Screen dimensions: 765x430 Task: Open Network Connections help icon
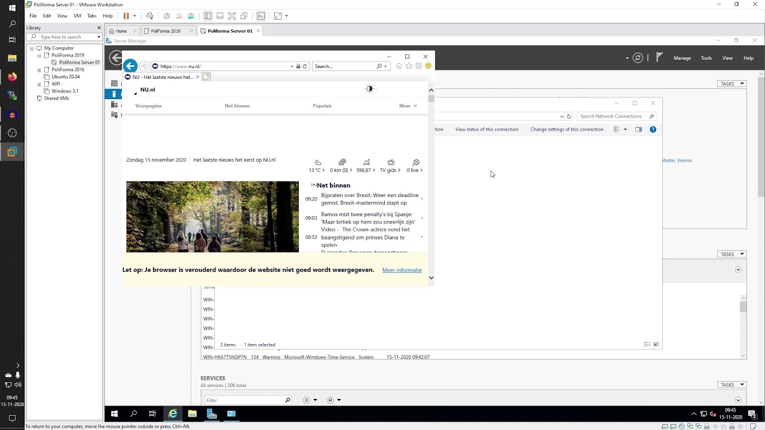[x=653, y=130]
